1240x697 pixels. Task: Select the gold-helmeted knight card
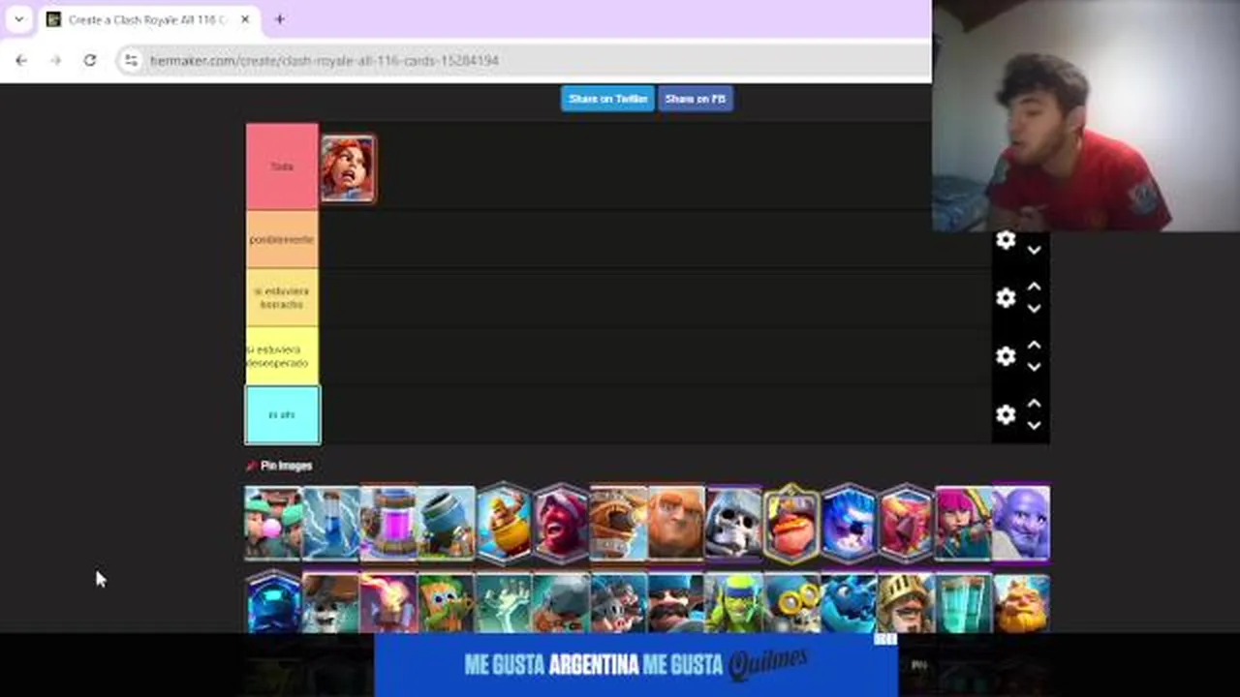(x=906, y=603)
